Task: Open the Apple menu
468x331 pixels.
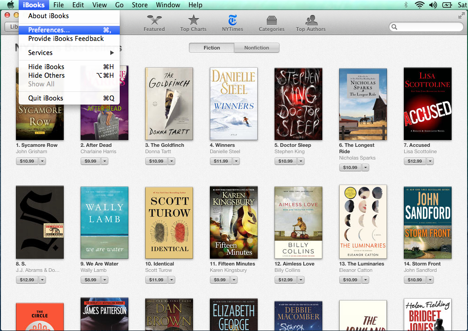Action: click(x=10, y=5)
